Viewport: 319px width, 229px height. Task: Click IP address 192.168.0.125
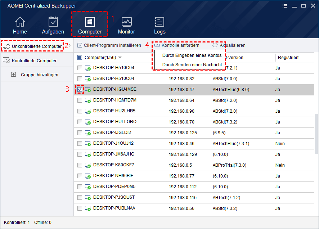[183, 133]
